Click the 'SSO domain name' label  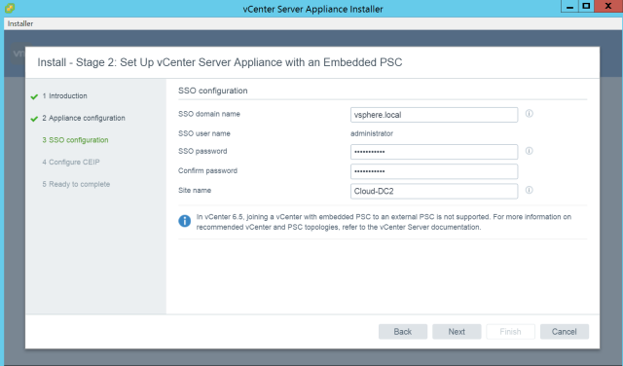[x=209, y=114]
